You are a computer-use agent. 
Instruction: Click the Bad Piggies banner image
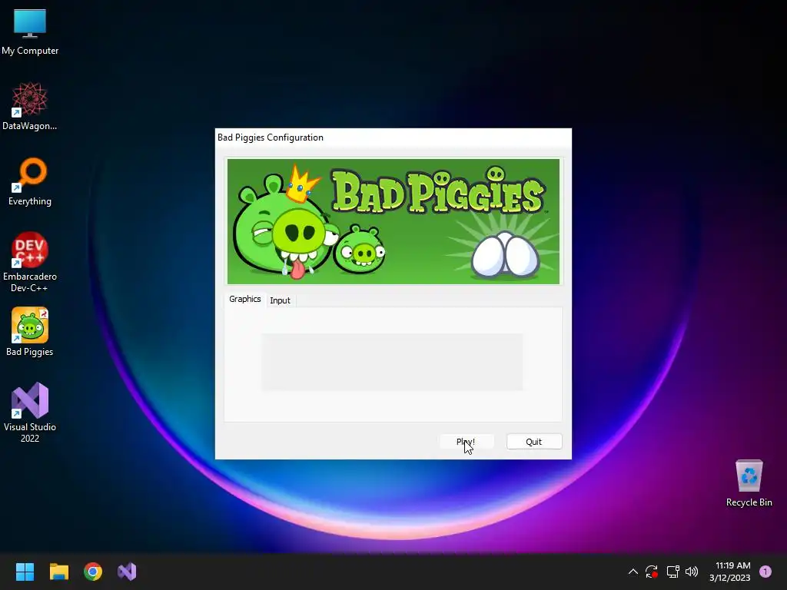pyautogui.click(x=393, y=222)
